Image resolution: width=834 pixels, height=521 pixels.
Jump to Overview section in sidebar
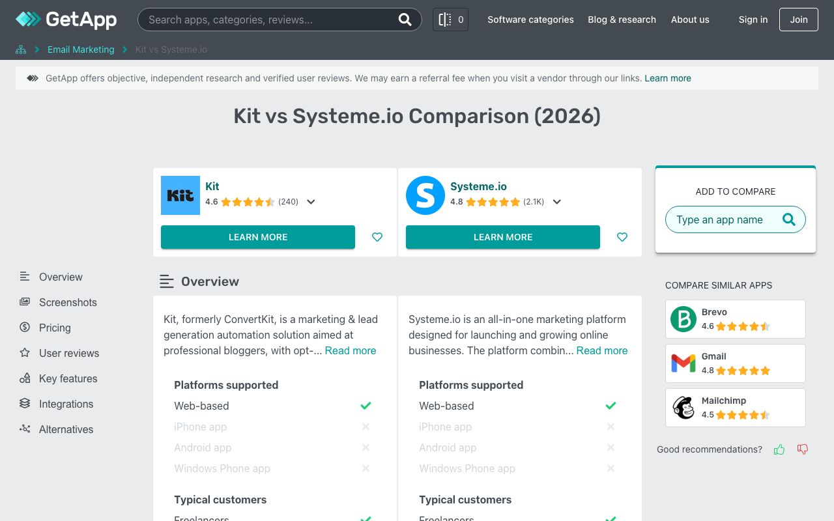[x=61, y=277]
